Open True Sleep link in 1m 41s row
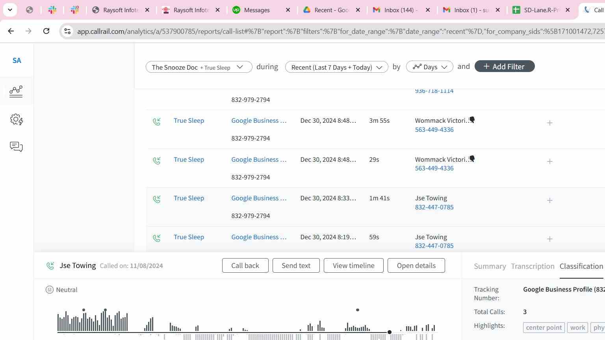The height and width of the screenshot is (340, 605). [x=189, y=198]
